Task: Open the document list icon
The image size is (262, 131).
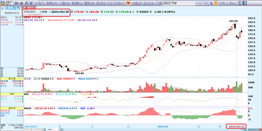Action: point(12,3)
